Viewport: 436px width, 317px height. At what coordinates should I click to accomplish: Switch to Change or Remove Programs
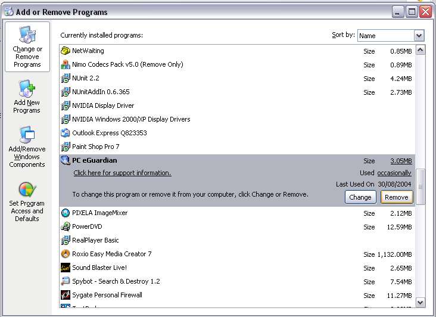click(x=27, y=47)
